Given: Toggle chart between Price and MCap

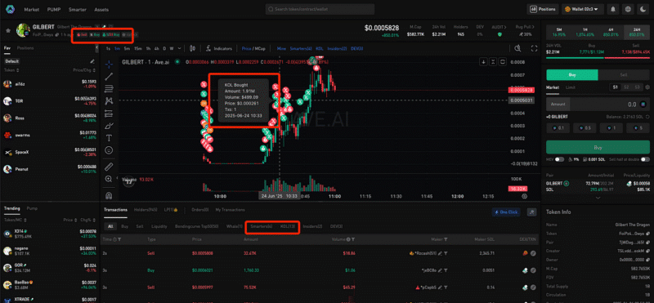Looking at the screenshot, I should [253, 49].
